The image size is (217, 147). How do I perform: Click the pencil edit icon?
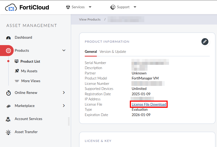pyautogui.click(x=205, y=42)
